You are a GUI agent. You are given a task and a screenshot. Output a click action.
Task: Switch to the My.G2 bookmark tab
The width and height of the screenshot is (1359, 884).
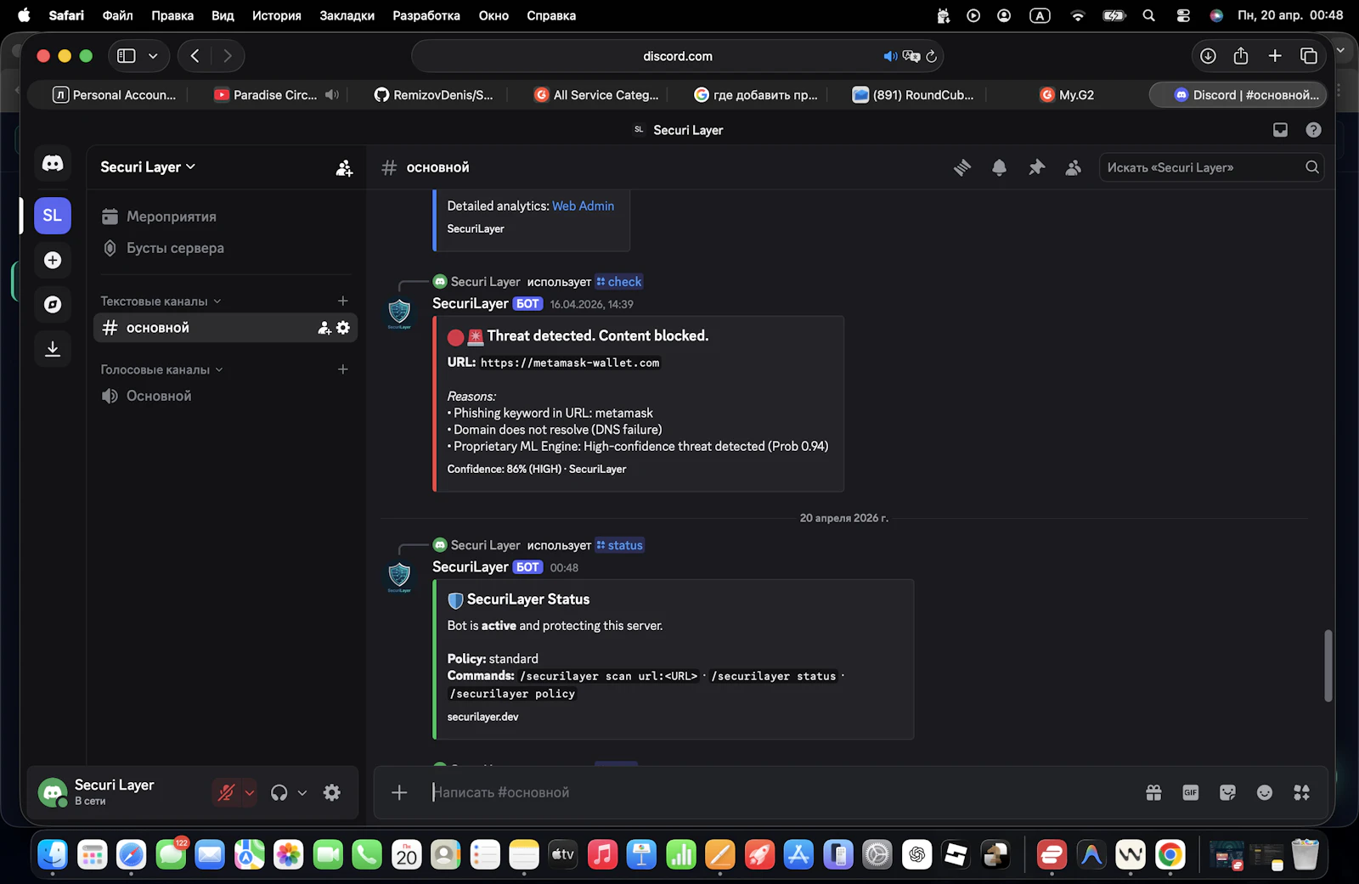[x=1067, y=94]
